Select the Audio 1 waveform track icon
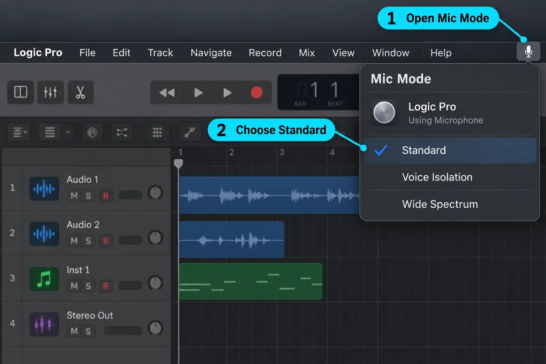 pyautogui.click(x=44, y=188)
